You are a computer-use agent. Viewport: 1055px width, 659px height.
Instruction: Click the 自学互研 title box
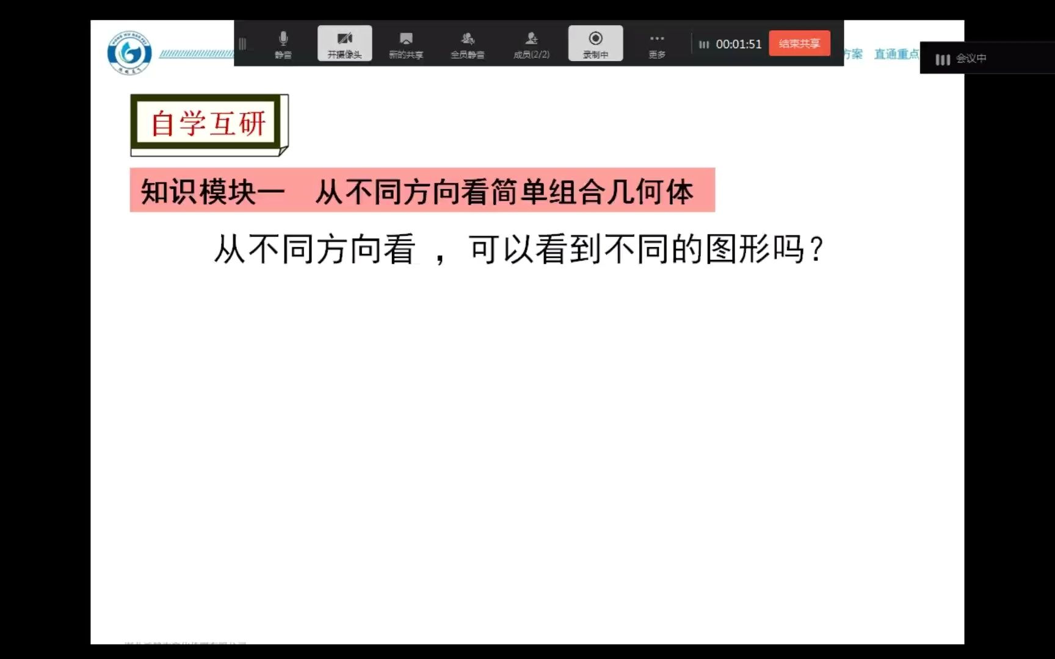pos(209,124)
